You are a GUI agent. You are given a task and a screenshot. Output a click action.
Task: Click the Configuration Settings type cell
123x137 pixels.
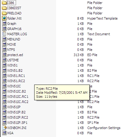(104, 128)
